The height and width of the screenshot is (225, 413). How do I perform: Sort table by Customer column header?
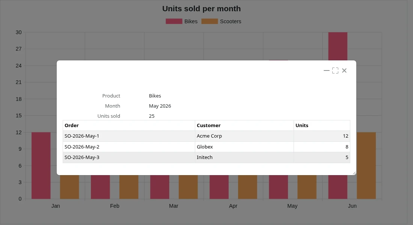tap(244, 126)
